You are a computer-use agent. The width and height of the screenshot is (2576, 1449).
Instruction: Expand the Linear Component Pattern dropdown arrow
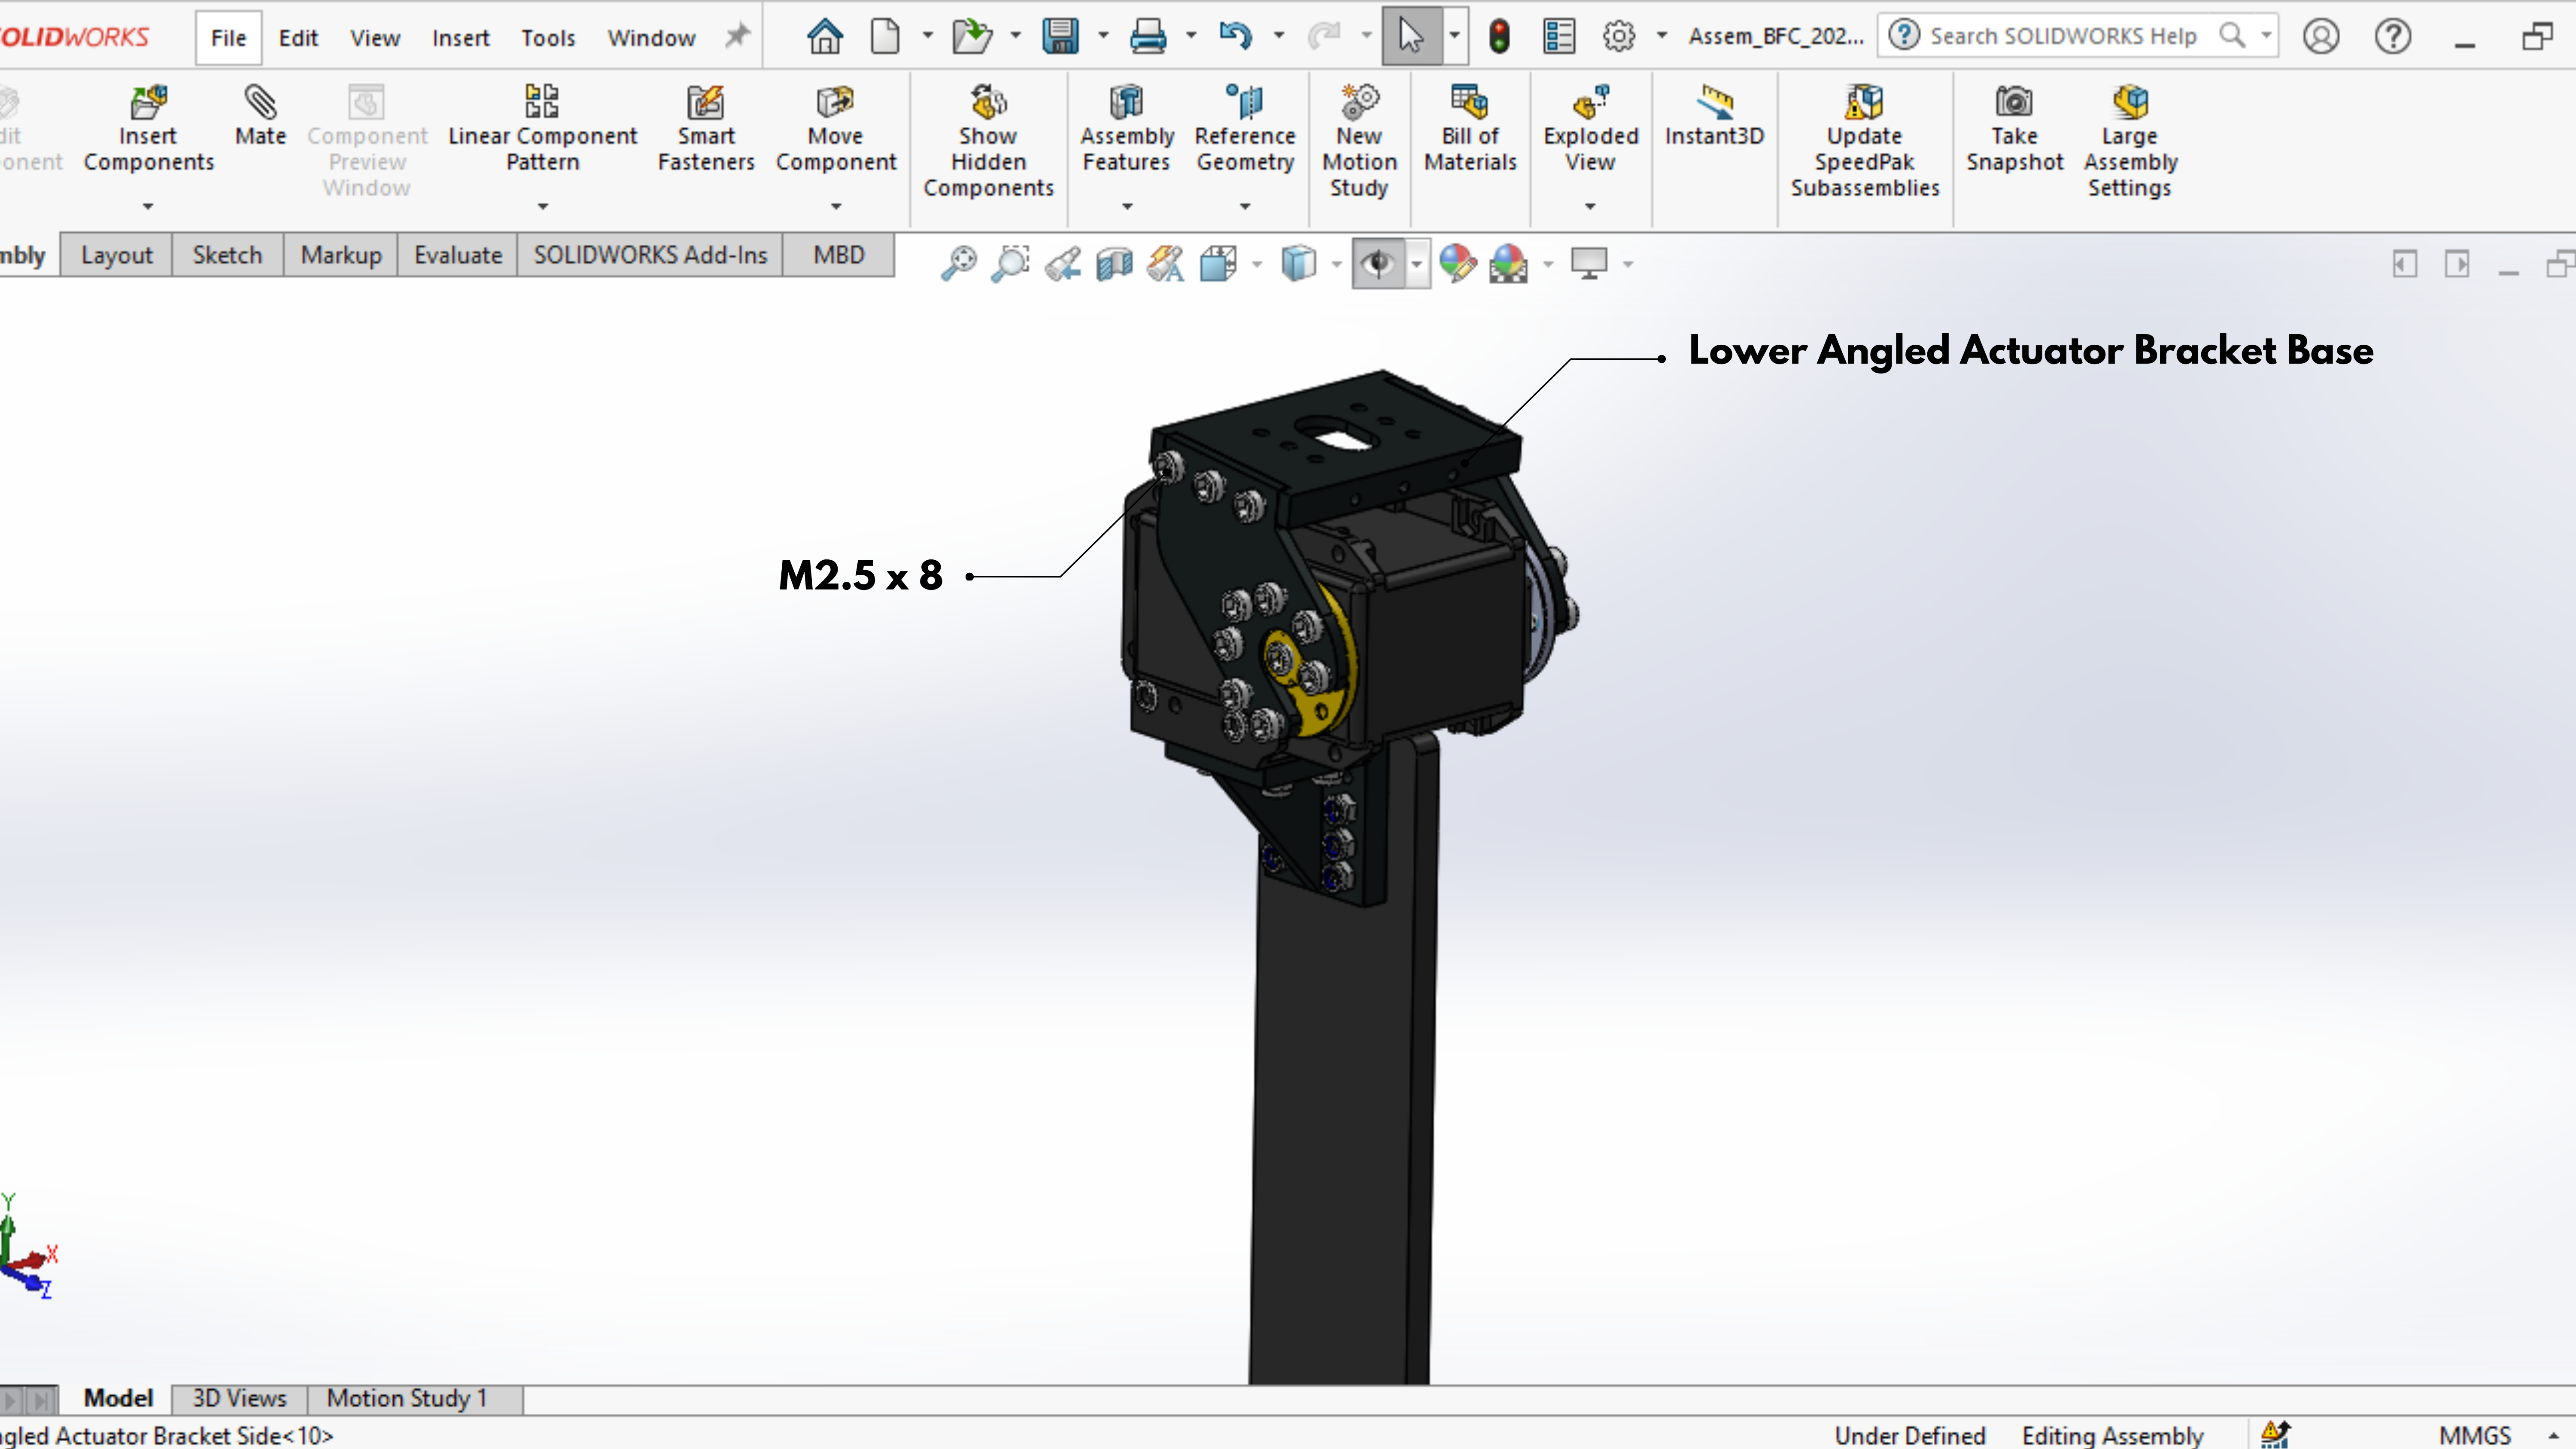pos(543,206)
